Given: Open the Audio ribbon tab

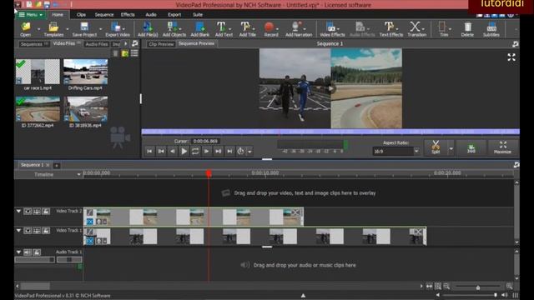Looking at the screenshot, I should [151, 15].
